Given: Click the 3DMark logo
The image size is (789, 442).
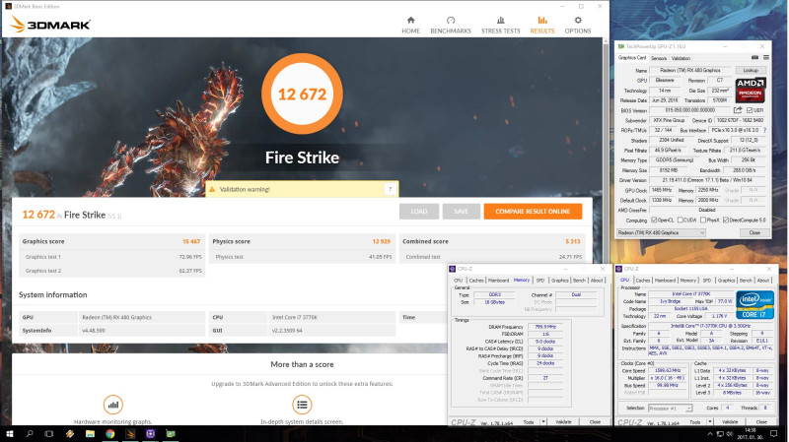Looking at the screenshot, I should click(x=50, y=24).
